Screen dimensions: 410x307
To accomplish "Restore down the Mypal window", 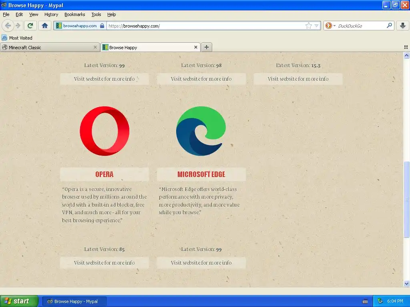I will (396, 5).
